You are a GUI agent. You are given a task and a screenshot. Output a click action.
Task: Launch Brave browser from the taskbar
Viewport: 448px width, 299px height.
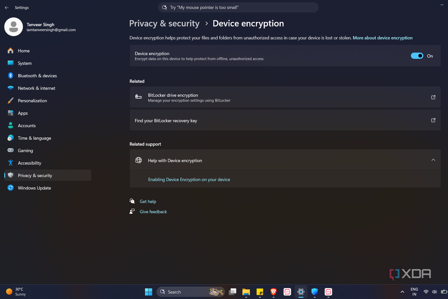273,292
